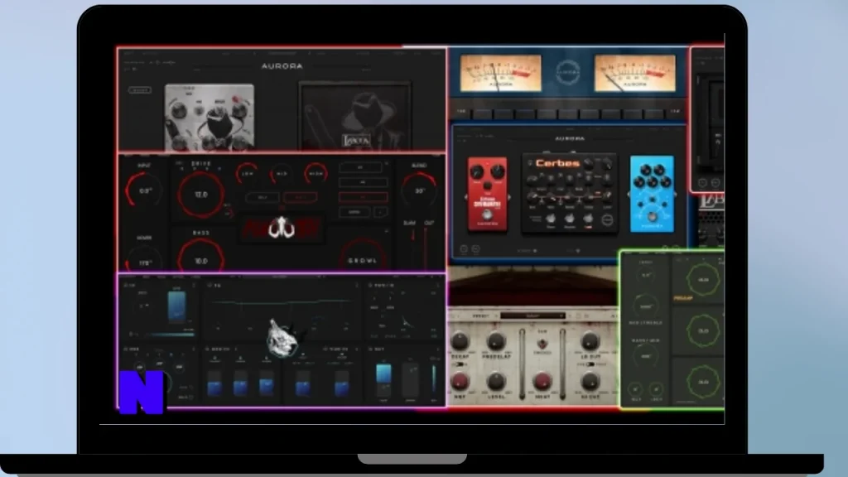Viewport: 848px width, 477px height.
Task: Click the MID EQ knob
Action: click(282, 174)
